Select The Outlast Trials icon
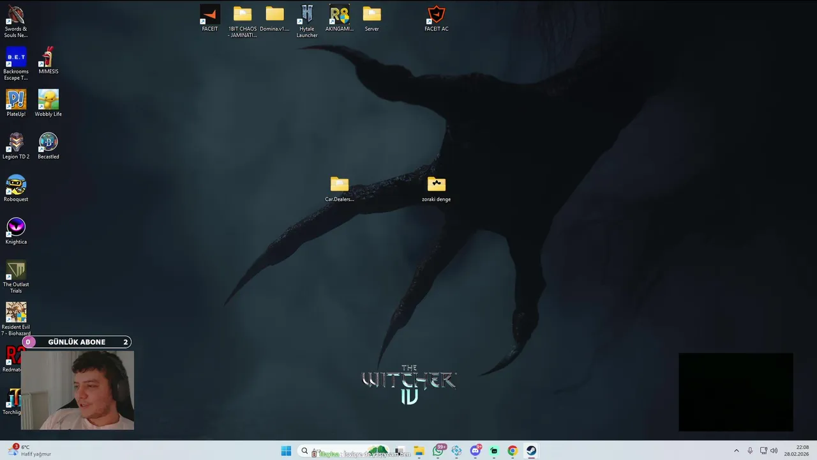817x460 pixels. 16,277
